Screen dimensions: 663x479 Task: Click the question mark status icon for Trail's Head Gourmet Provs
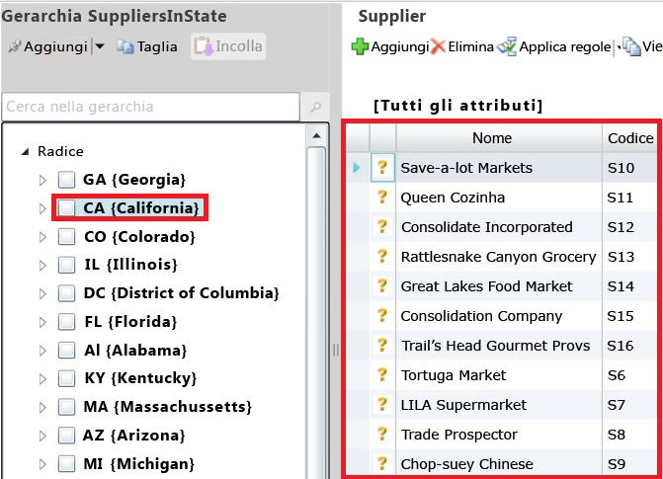[x=382, y=345]
